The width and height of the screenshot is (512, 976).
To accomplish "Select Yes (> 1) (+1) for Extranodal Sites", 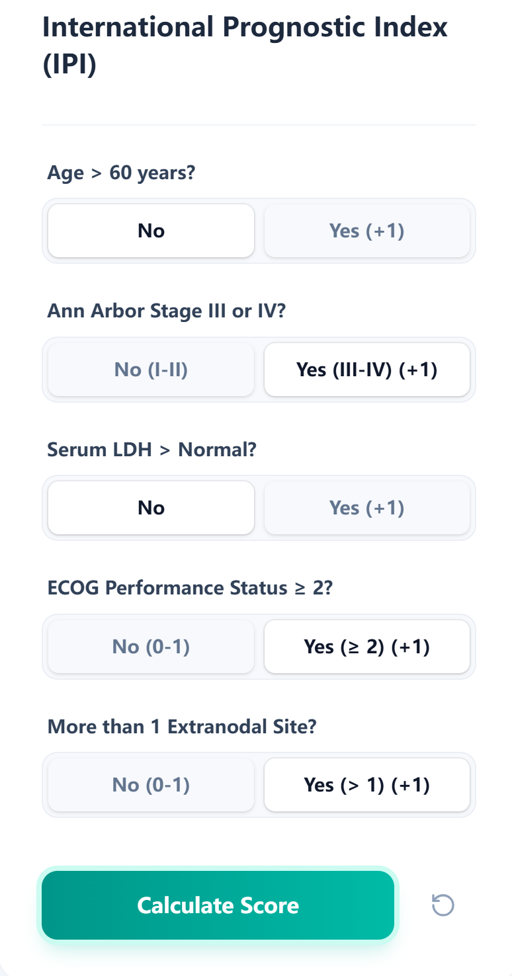I will [x=367, y=785].
